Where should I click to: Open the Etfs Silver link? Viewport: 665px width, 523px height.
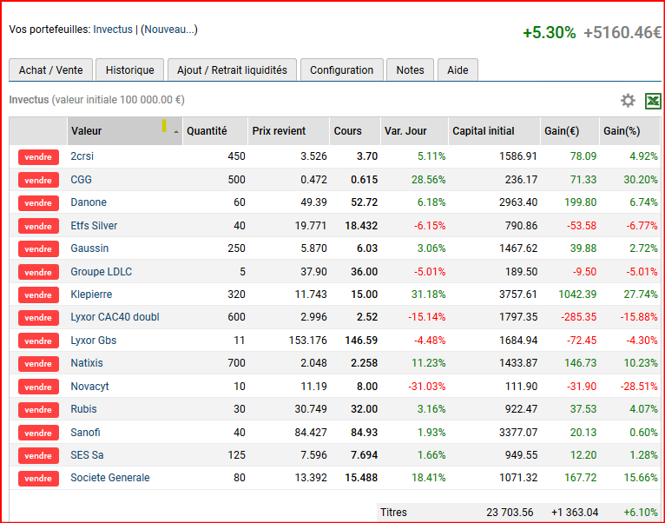pos(94,225)
